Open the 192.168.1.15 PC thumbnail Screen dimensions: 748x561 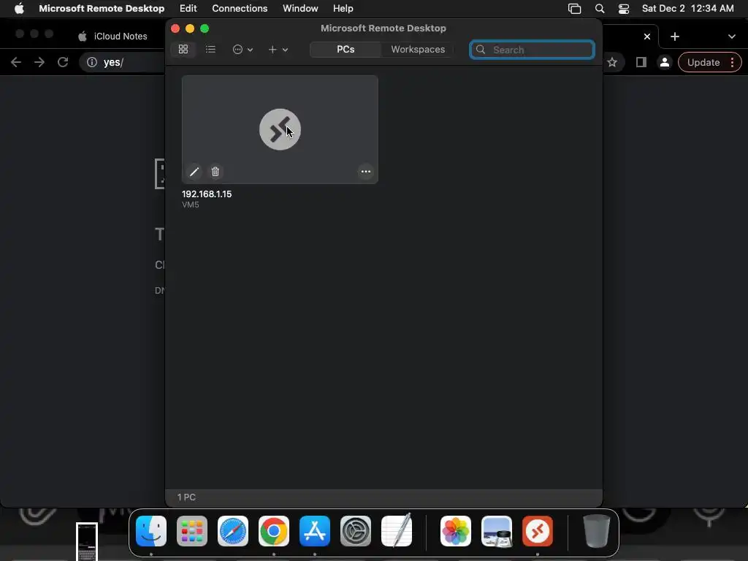(x=280, y=129)
